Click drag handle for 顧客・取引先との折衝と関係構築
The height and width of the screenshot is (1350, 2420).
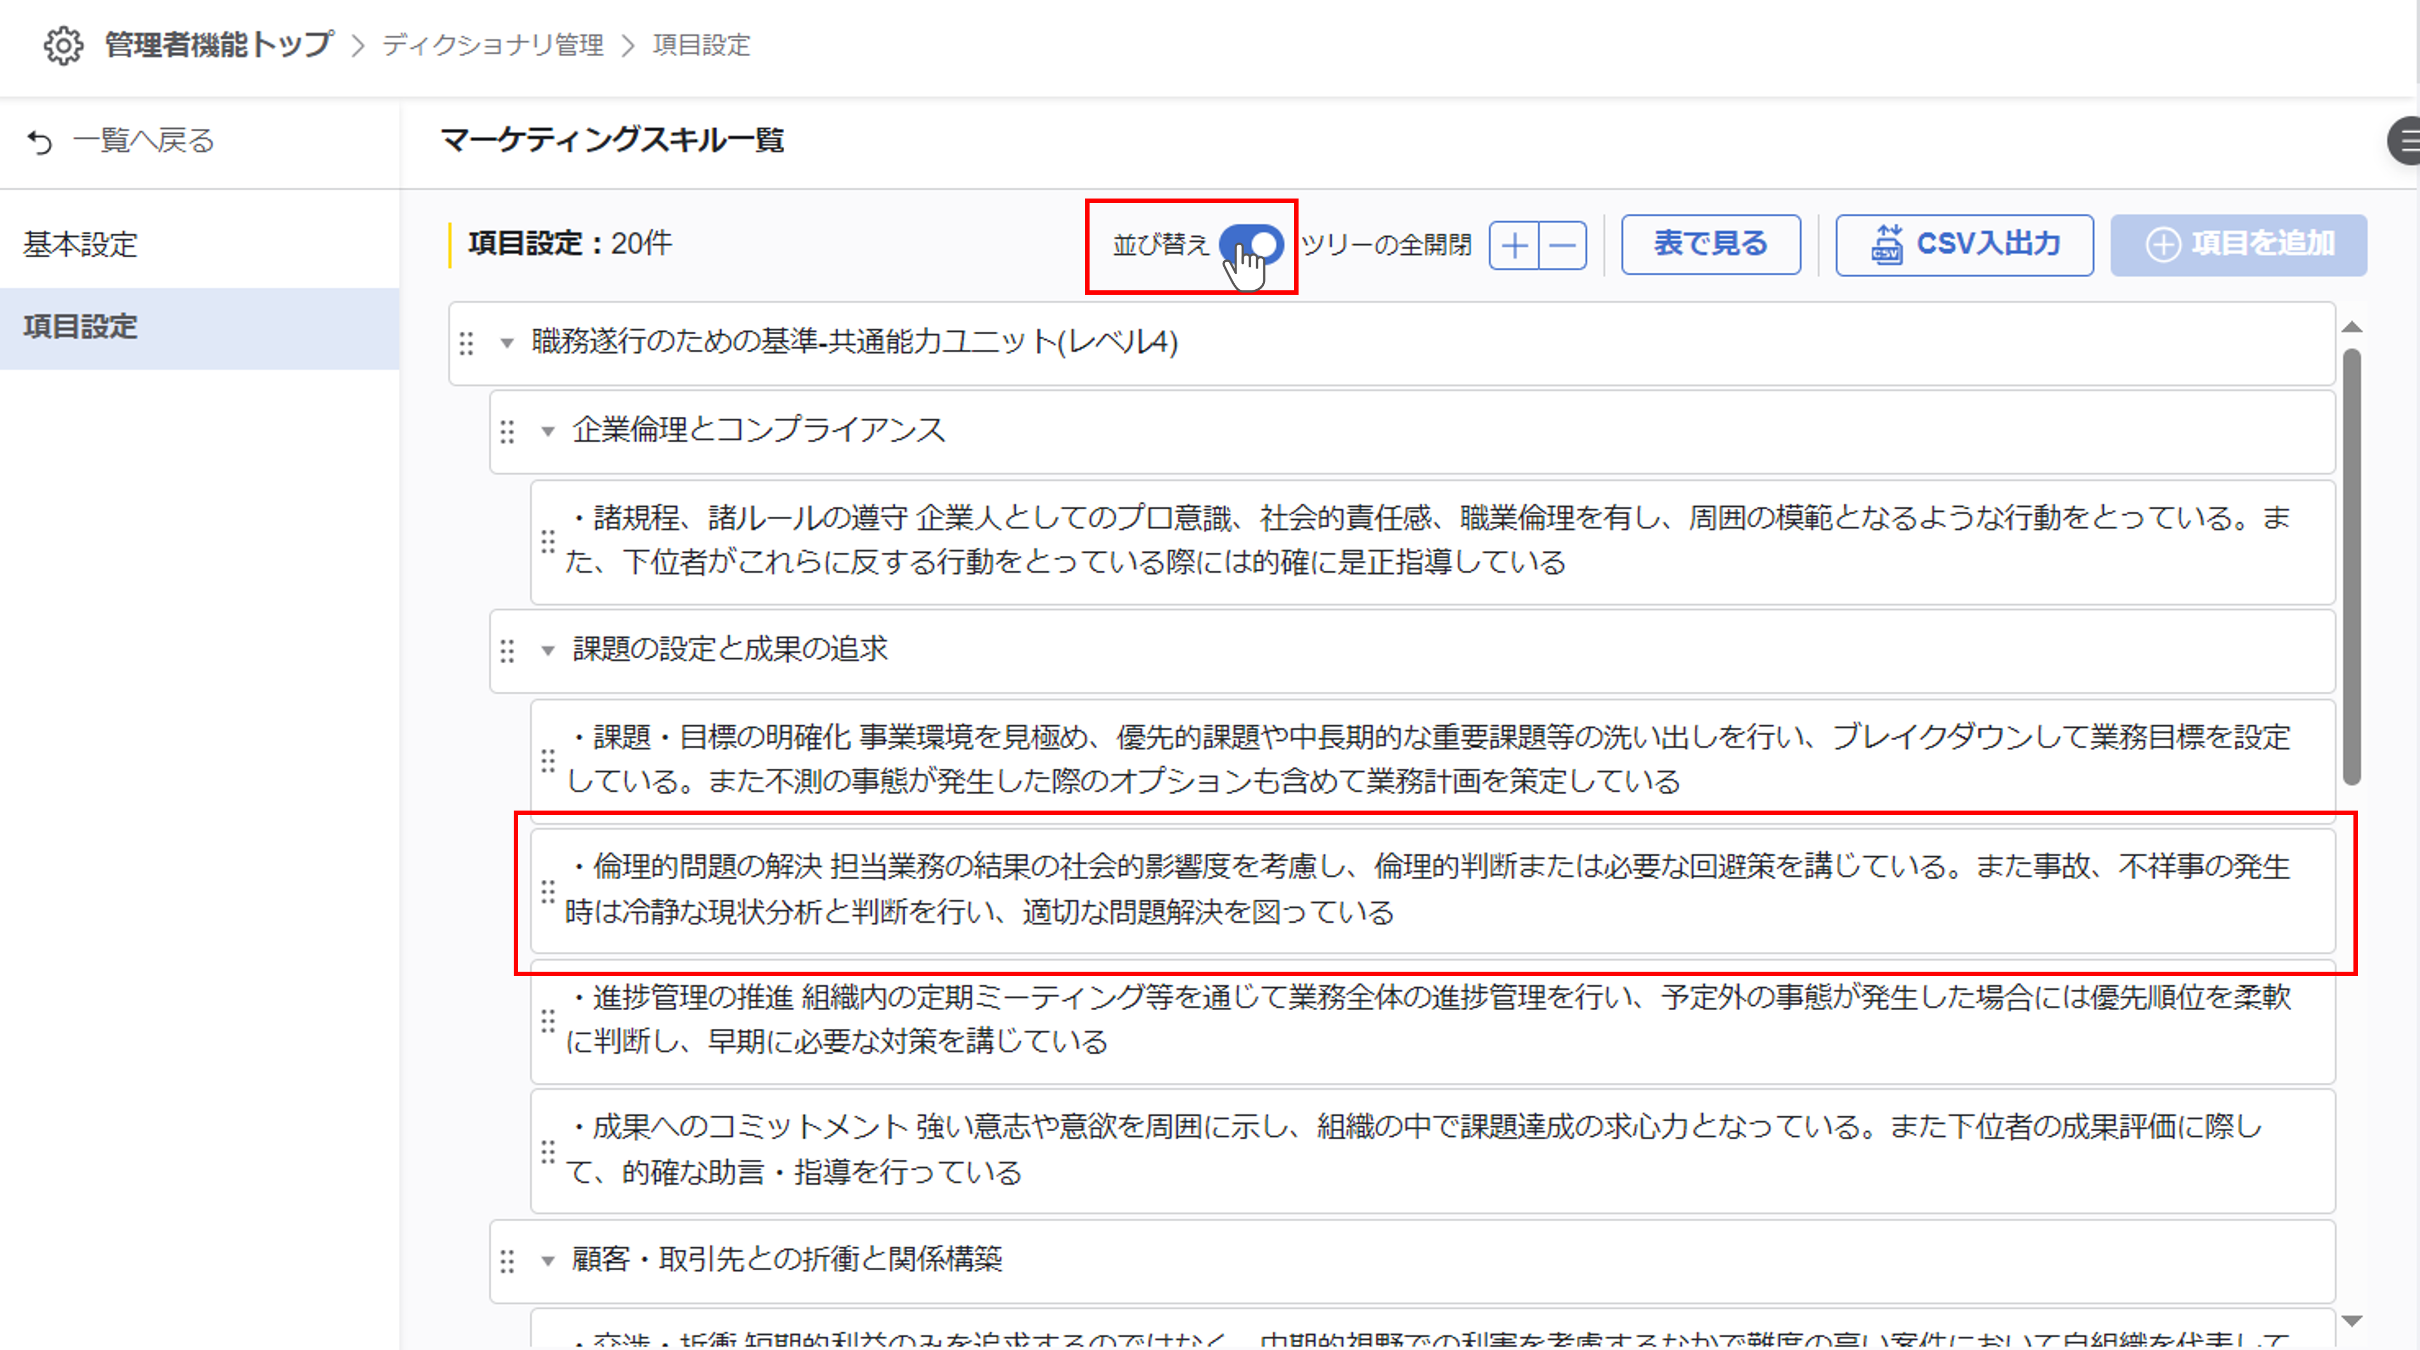pos(507,1261)
